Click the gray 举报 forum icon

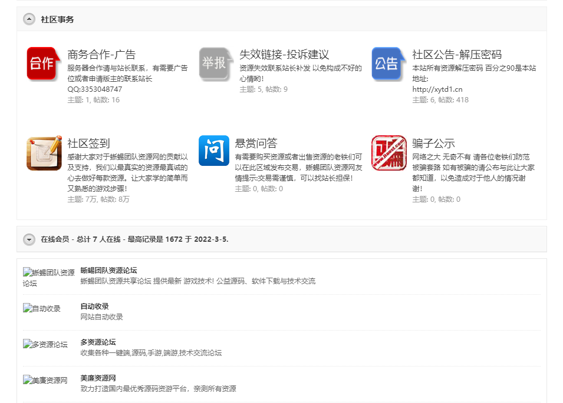(x=214, y=63)
